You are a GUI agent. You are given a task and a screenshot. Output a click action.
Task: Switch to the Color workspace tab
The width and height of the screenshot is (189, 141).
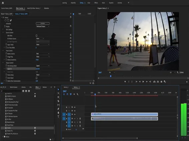click(89, 3)
